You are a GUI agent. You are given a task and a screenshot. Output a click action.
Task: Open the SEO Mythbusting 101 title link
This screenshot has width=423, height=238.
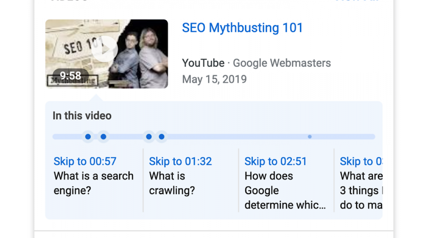pos(242,28)
